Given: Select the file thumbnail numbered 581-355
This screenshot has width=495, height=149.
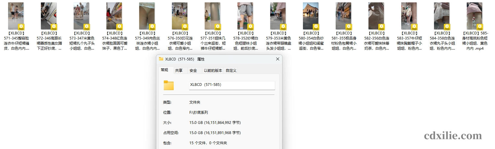Looking at the screenshot, I should (344, 16).
